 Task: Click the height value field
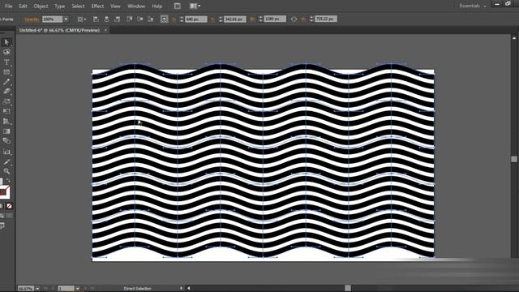(326, 19)
